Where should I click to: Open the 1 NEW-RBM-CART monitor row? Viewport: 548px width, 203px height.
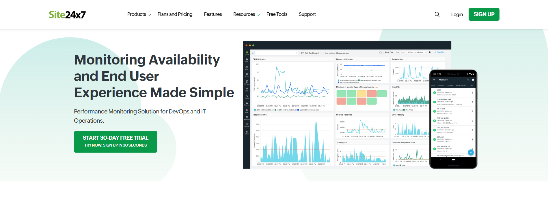click(453, 102)
